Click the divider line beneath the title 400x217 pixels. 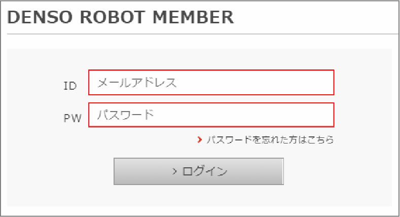pos(203,34)
